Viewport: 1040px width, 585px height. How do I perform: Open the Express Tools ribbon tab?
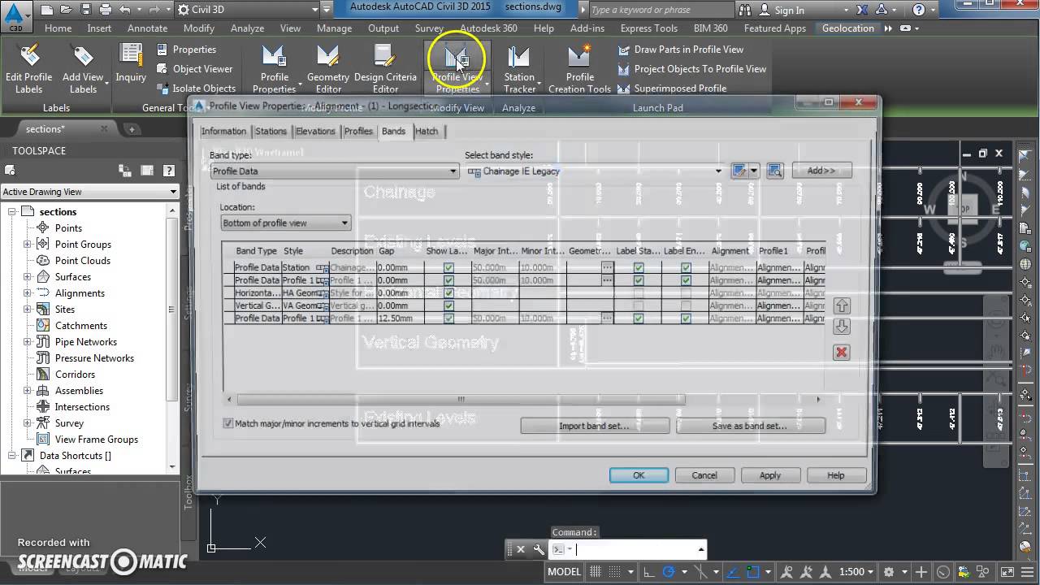pyautogui.click(x=649, y=28)
